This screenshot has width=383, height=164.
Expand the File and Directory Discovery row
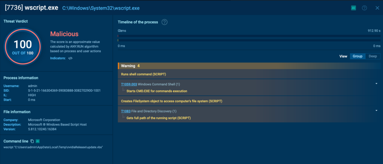pos(376,111)
